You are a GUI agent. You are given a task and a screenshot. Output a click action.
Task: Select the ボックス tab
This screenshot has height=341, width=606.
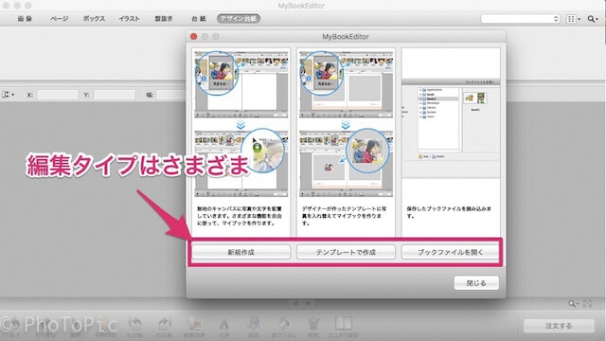click(94, 19)
